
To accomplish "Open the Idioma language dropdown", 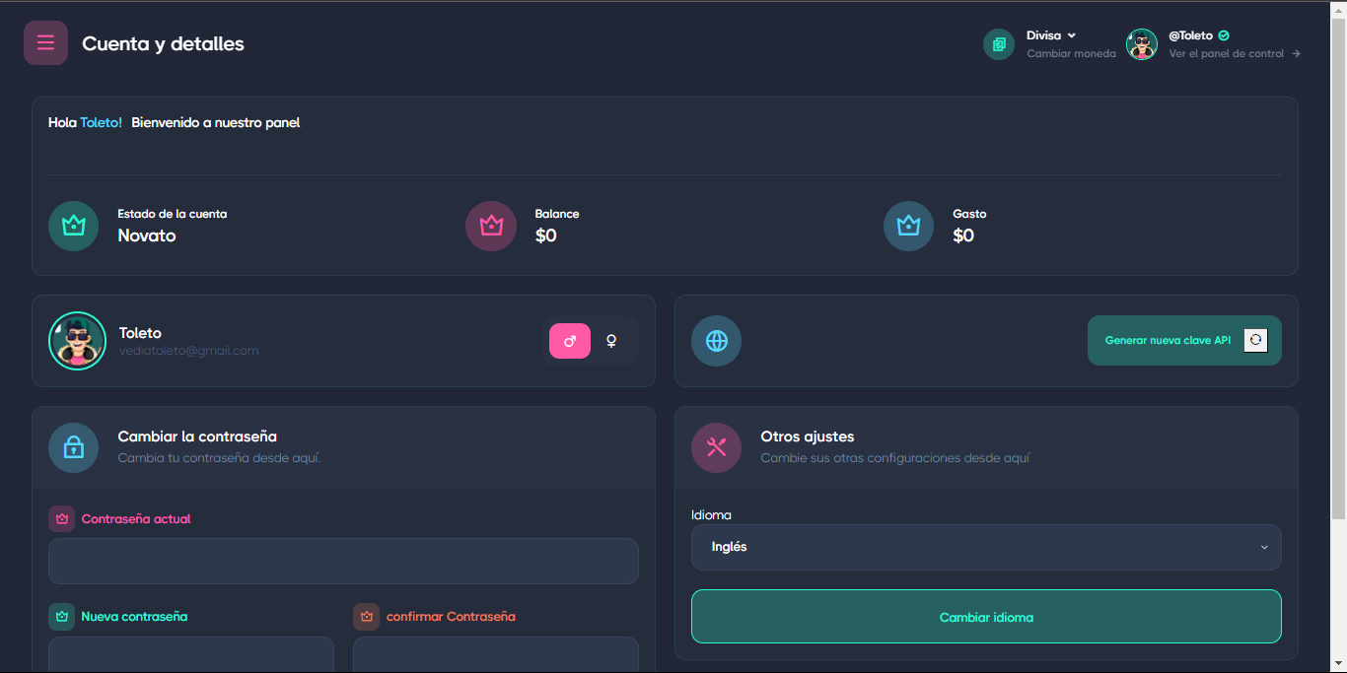I will click(986, 547).
